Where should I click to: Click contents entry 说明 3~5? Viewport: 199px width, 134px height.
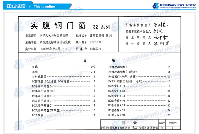(x=64, y=72)
